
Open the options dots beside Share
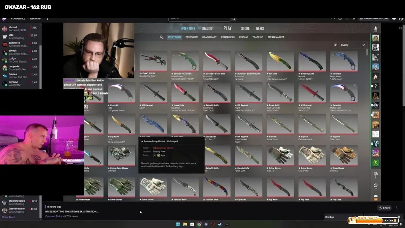(396, 208)
